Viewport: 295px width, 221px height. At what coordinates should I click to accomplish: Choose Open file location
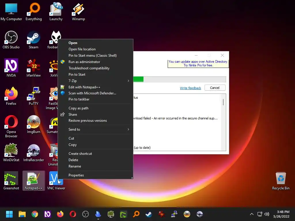coord(96,49)
